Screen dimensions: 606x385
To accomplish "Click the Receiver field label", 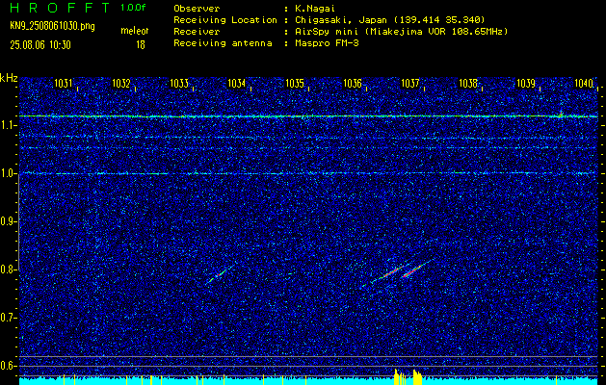I will (197, 32).
